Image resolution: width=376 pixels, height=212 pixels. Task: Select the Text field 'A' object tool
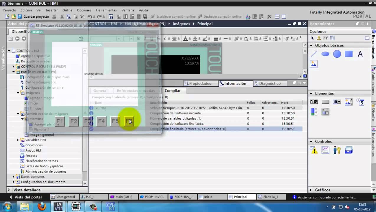coord(360,54)
